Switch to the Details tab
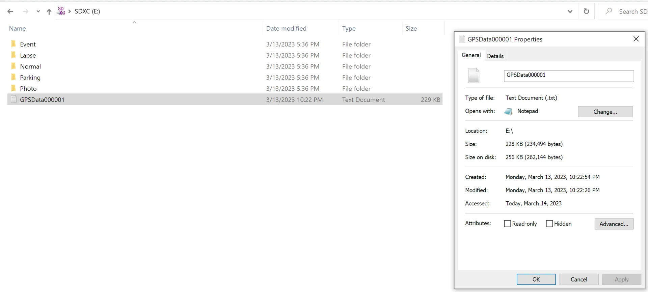This screenshot has width=648, height=292. [495, 56]
